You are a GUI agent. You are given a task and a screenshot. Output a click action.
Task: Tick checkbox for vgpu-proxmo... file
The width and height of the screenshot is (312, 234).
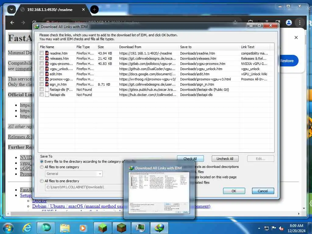pos(41,63)
